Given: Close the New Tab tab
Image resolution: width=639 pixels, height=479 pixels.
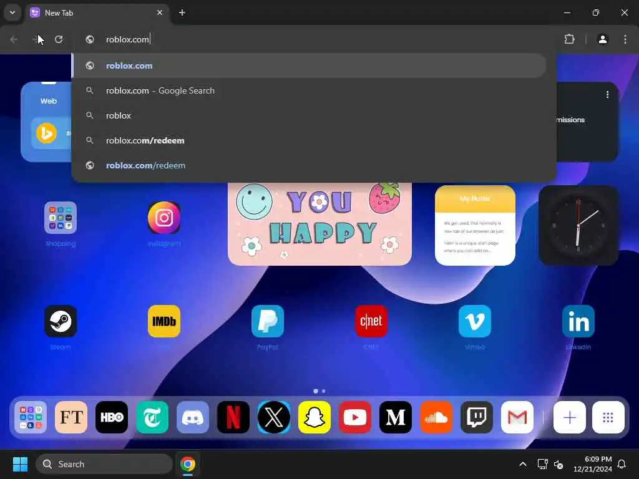Looking at the screenshot, I should click(160, 12).
